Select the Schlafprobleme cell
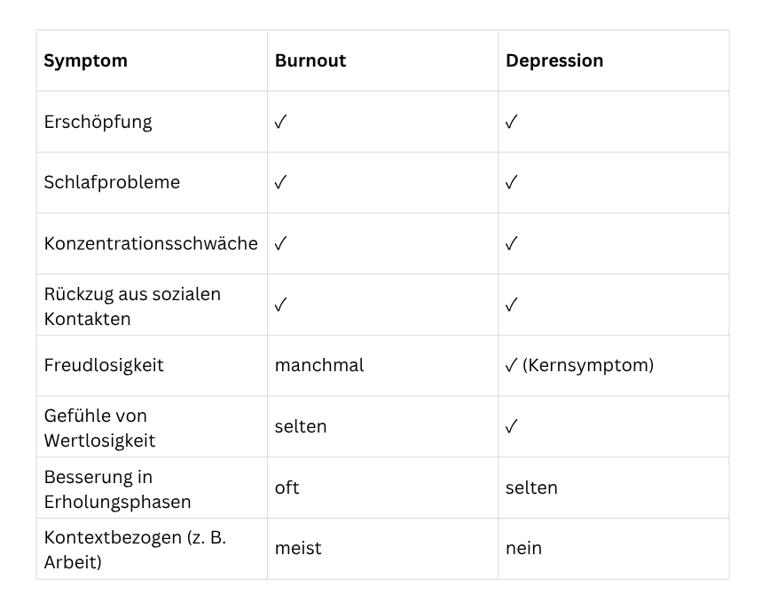770x611 pixels. [112, 183]
